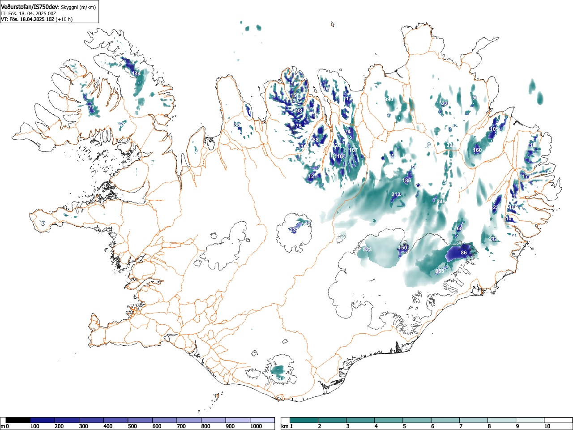573x430 pixels.
Task: Click the '188' visibility value on the map
Action: 315,140
